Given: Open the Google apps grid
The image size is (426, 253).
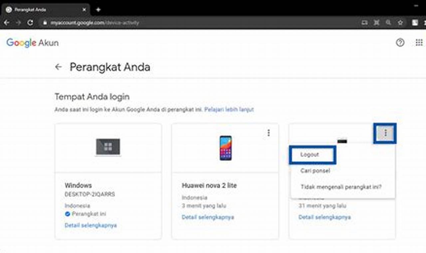Looking at the screenshot, I should pos(419,43).
